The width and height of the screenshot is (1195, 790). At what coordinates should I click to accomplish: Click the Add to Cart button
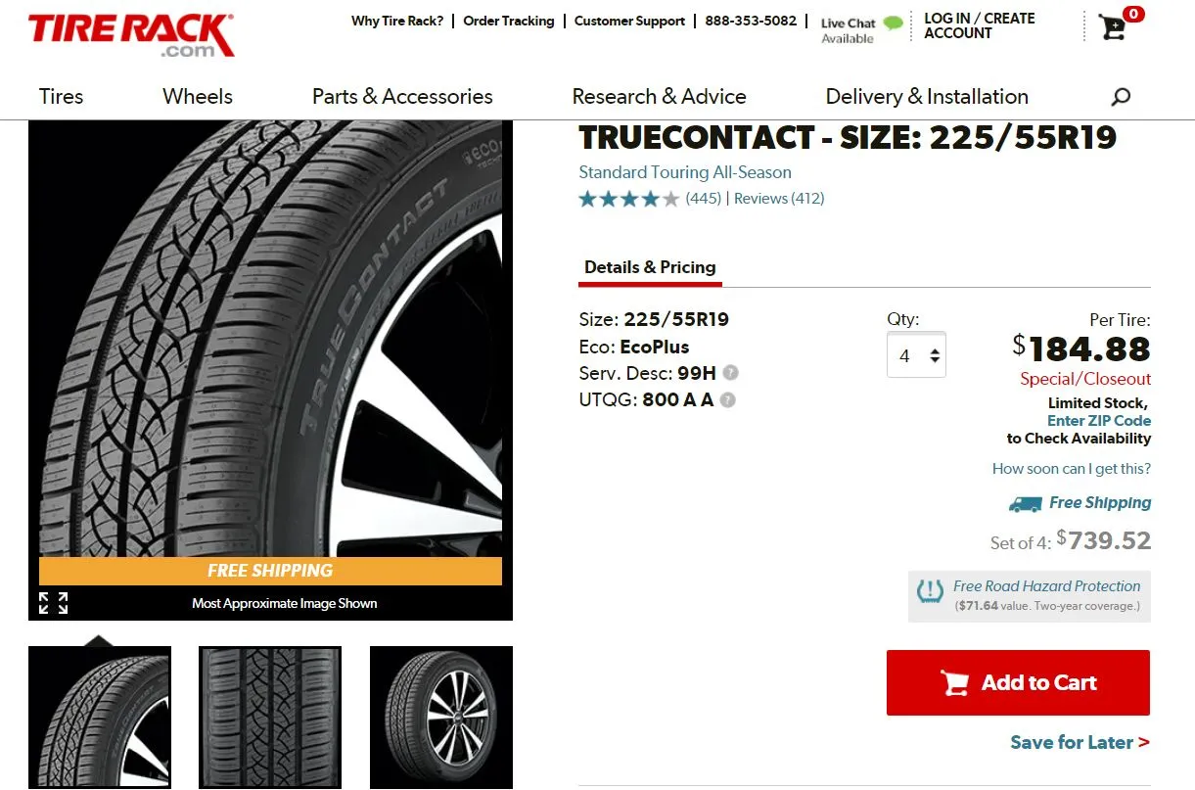tap(1018, 682)
